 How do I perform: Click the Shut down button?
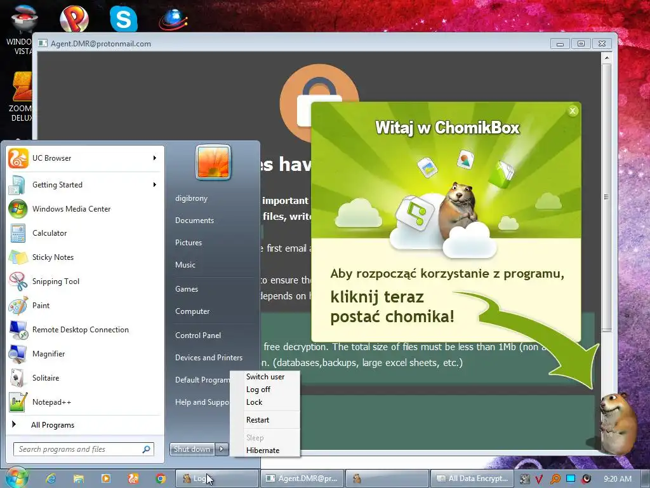click(192, 449)
